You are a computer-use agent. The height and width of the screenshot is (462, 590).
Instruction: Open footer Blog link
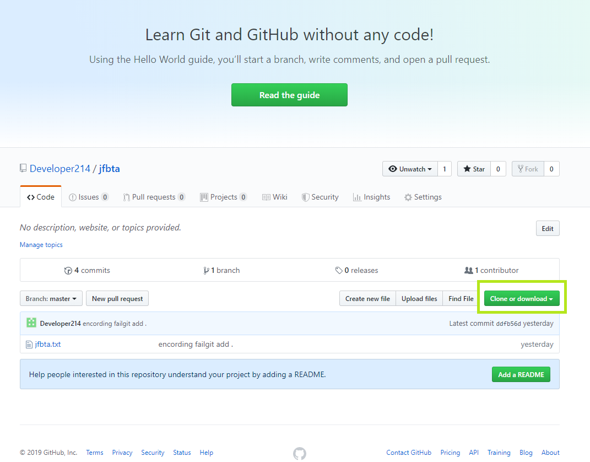click(x=526, y=453)
